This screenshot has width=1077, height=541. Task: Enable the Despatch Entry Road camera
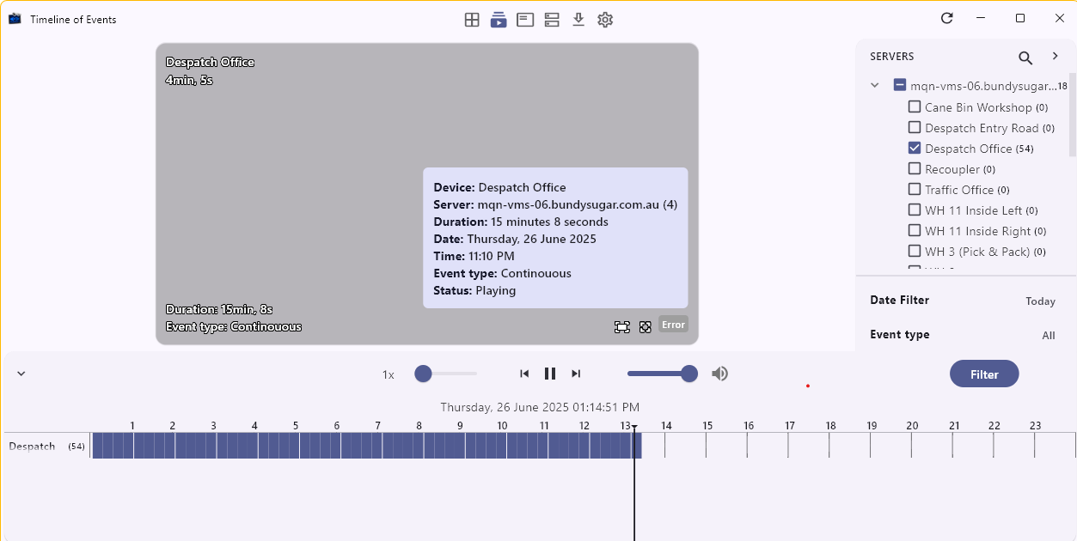915,128
